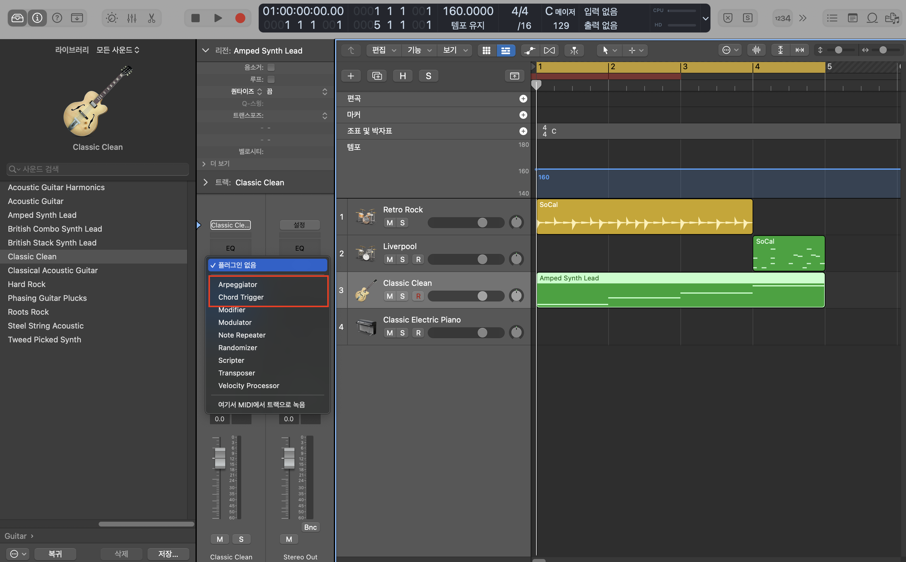Open the Scissors editors icon

click(x=151, y=18)
